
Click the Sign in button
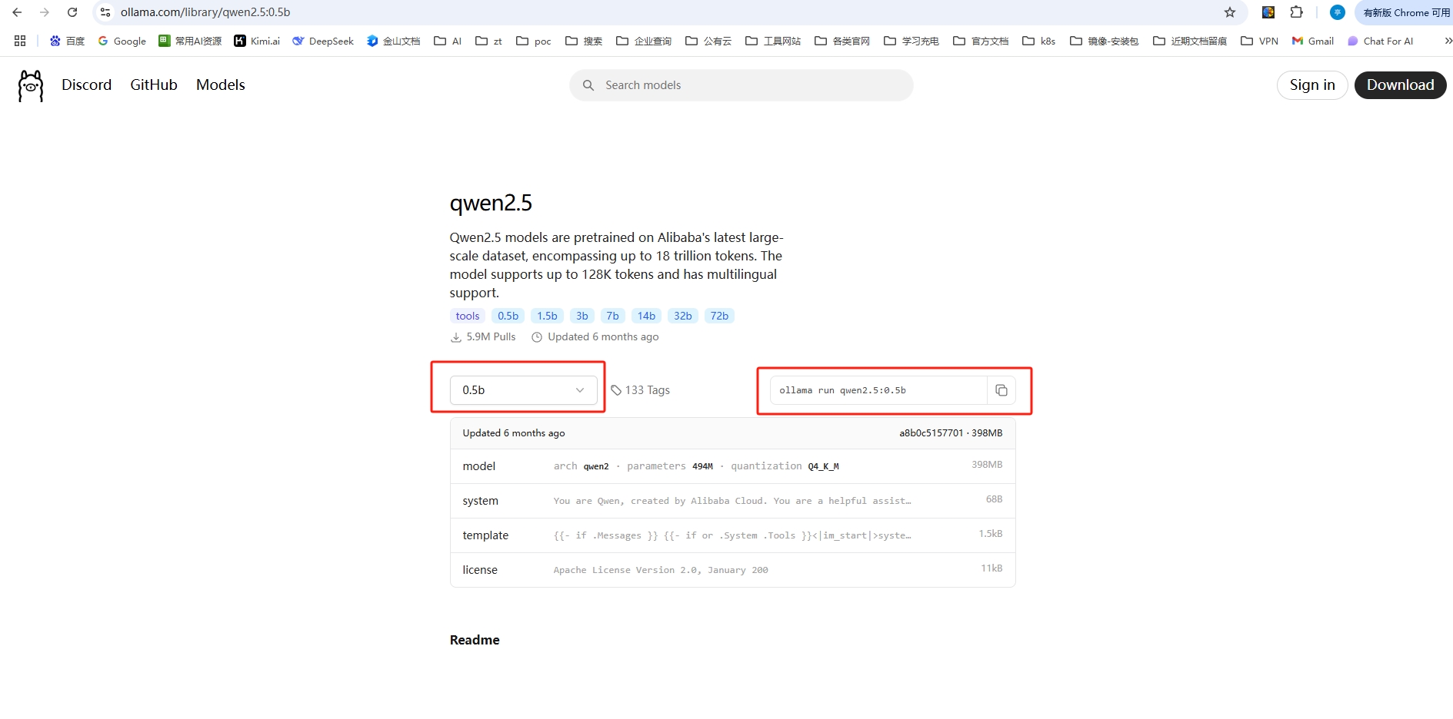tap(1312, 85)
